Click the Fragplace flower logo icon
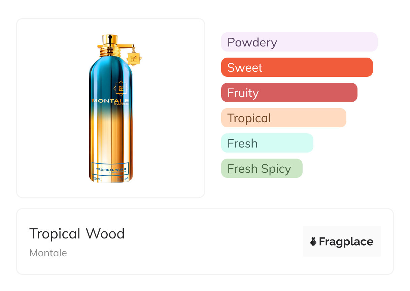Viewport: 410px width, 291px height. [x=313, y=241]
